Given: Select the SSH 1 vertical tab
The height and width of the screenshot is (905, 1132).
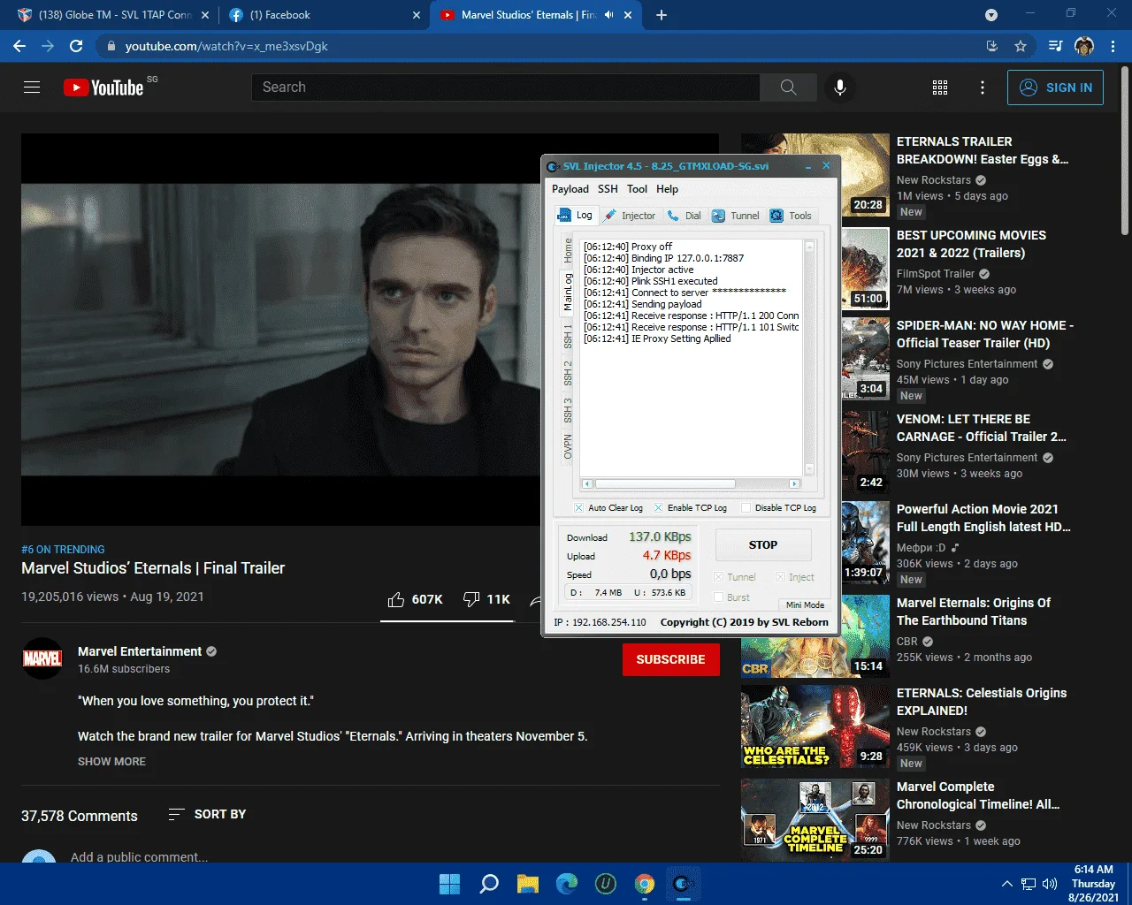Looking at the screenshot, I should pyautogui.click(x=568, y=336).
